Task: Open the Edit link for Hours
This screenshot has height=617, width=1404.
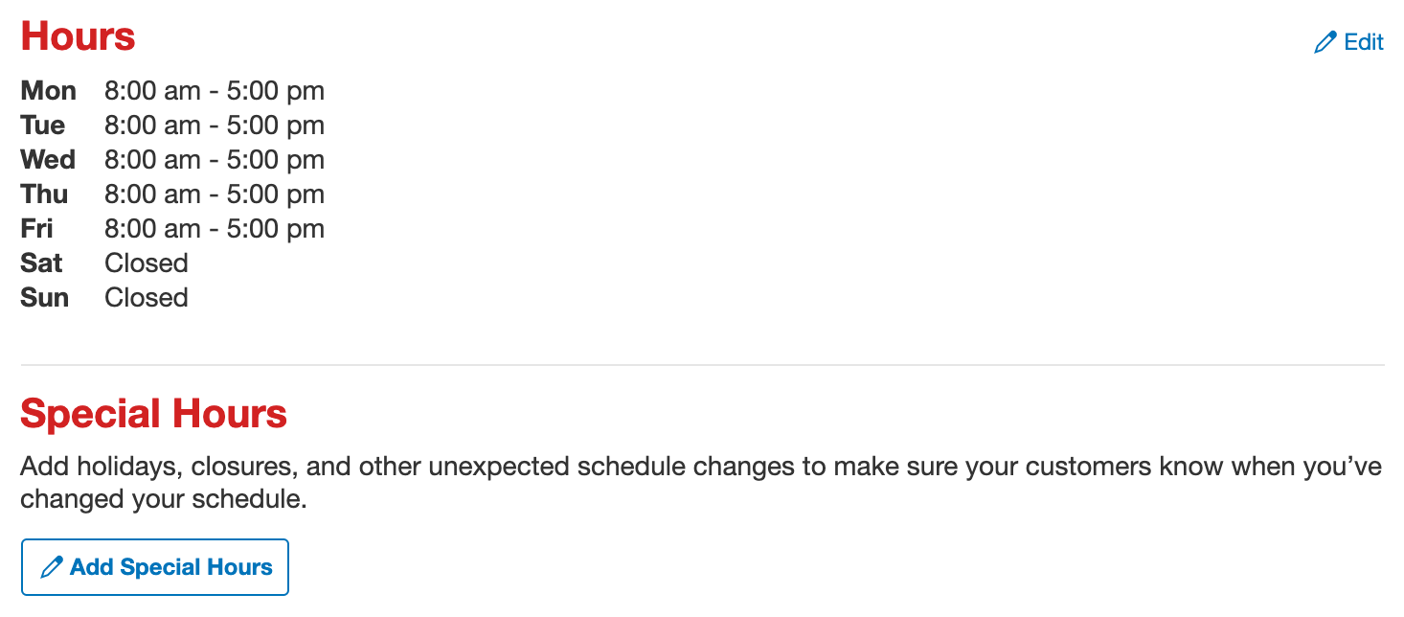Action: pyautogui.click(x=1348, y=42)
